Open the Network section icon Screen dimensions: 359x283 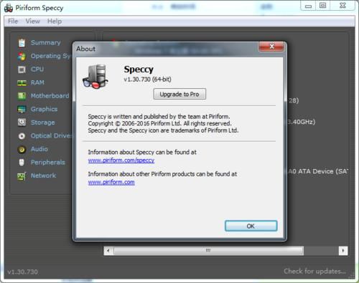pyautogui.click(x=22, y=176)
